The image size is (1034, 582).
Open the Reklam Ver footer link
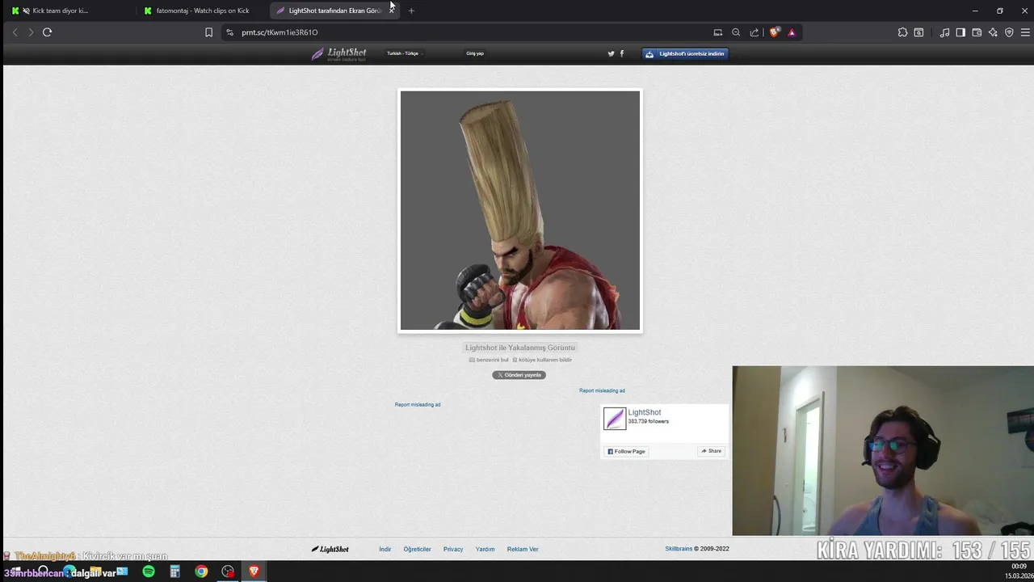point(523,549)
